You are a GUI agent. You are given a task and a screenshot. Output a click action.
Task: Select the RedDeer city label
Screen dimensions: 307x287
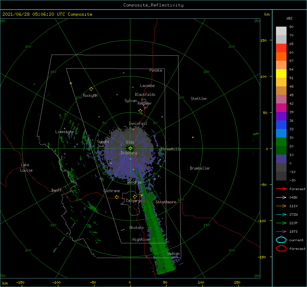[145, 103]
